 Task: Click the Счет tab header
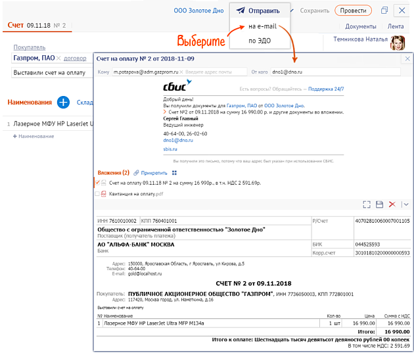(16, 25)
